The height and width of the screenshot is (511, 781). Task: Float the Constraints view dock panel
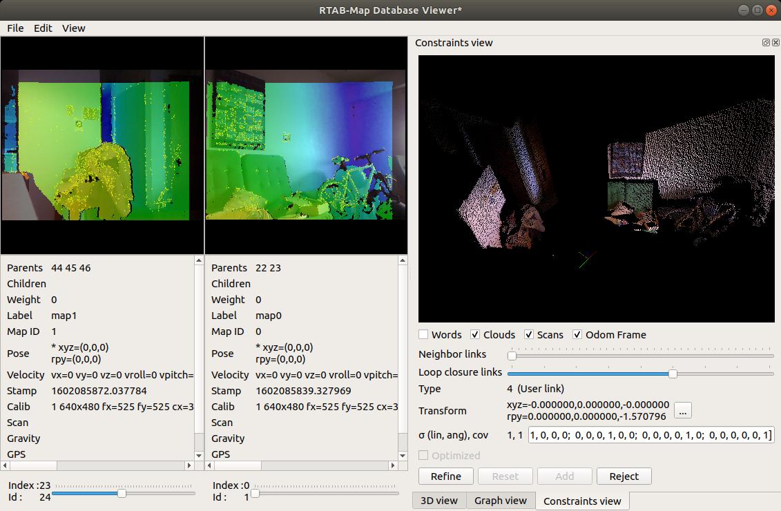[766, 43]
